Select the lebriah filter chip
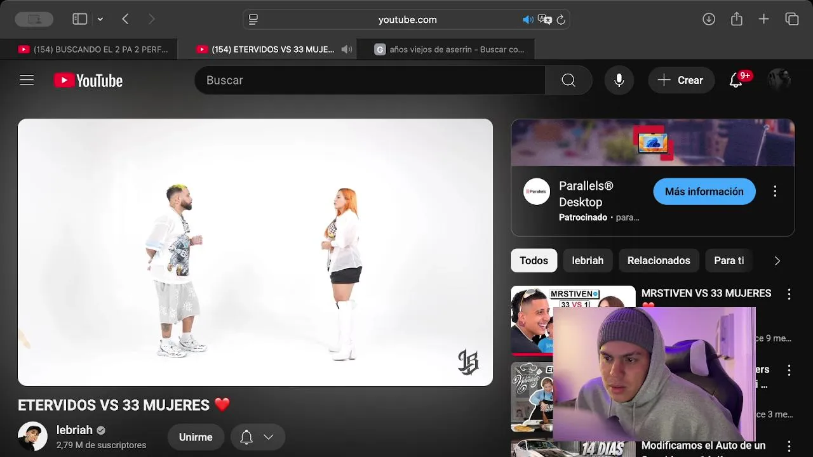The image size is (813, 457). [588, 260]
